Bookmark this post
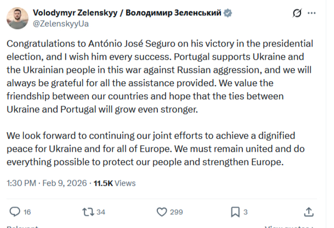This screenshot has height=228, width=334. 235,212
